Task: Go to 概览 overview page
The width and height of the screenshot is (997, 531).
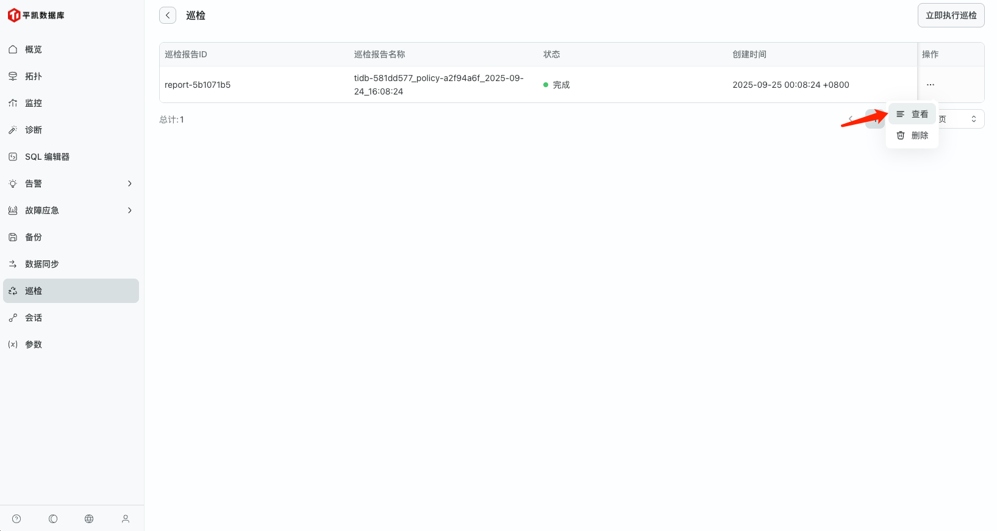Action: click(34, 49)
